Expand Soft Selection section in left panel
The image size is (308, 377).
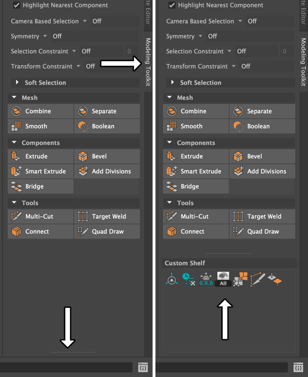[x=17, y=82]
